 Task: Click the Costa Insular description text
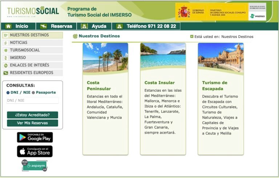(x=163, y=111)
